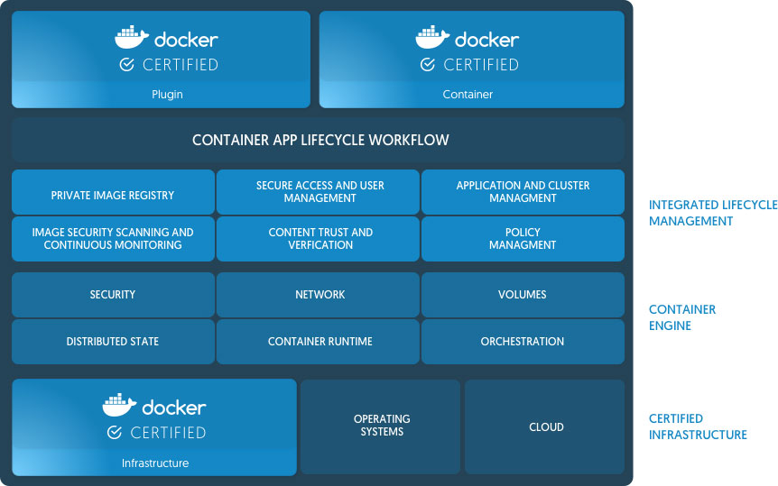Click the Docker whale logo in Container card
Image resolution: width=778 pixels, height=486 pixels.
coord(432,37)
